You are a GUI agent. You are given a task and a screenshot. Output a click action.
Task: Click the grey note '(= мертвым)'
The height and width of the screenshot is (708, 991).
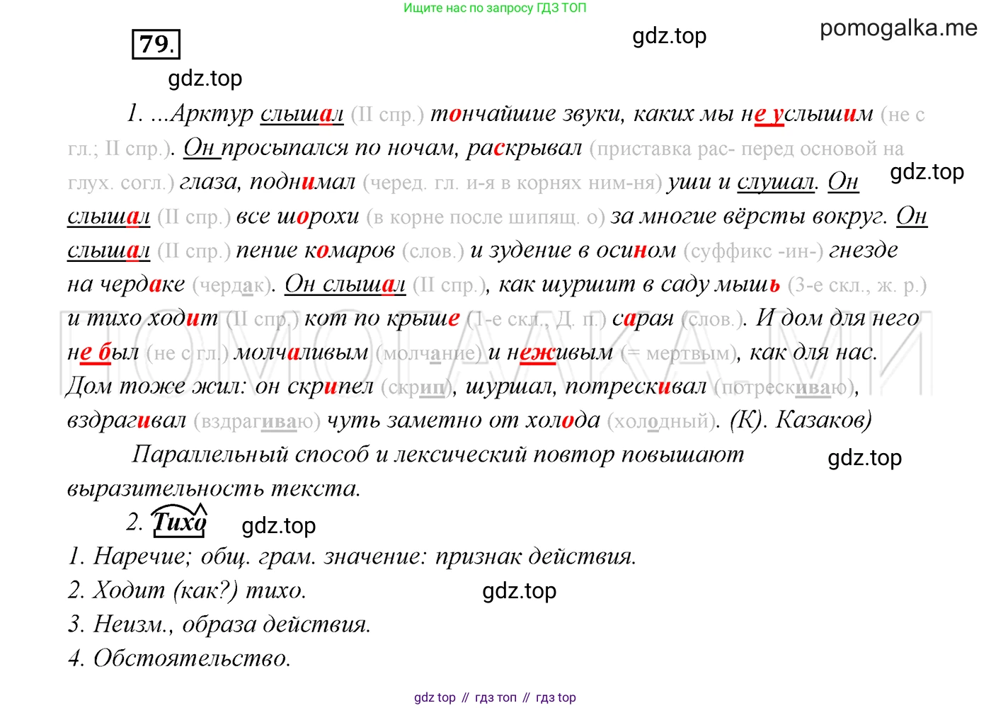click(x=679, y=353)
